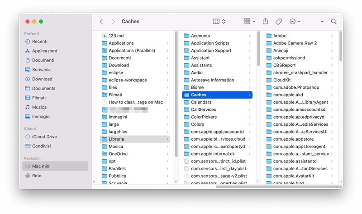This screenshot has height=214, width=362.
Task: Select Mac mini location
Action: point(55,166)
